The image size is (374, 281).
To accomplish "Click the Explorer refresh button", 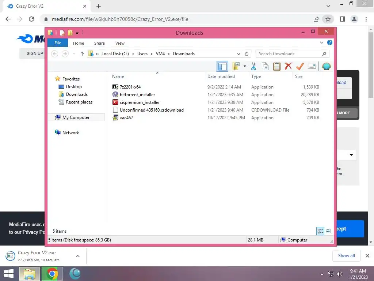I will [x=247, y=54].
